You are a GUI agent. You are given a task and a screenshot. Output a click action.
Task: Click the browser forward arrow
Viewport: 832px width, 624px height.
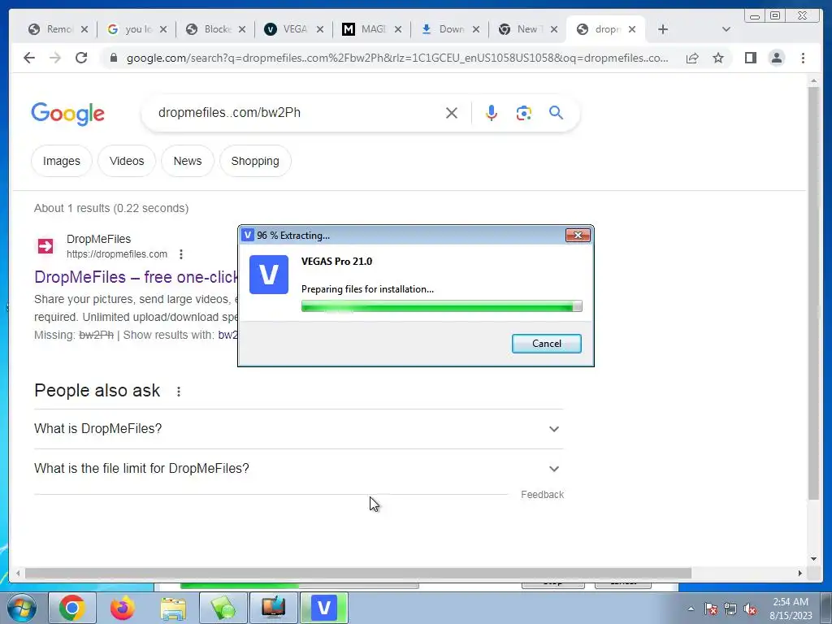pyautogui.click(x=55, y=58)
